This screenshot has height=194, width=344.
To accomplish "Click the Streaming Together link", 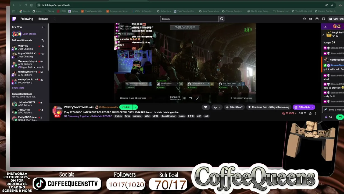I will coord(78,116).
